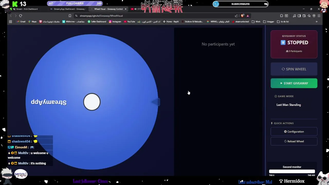Open Brave Rewards triangle icon
Image resolution: width=329 pixels, height=185 pixels.
pos(248,16)
